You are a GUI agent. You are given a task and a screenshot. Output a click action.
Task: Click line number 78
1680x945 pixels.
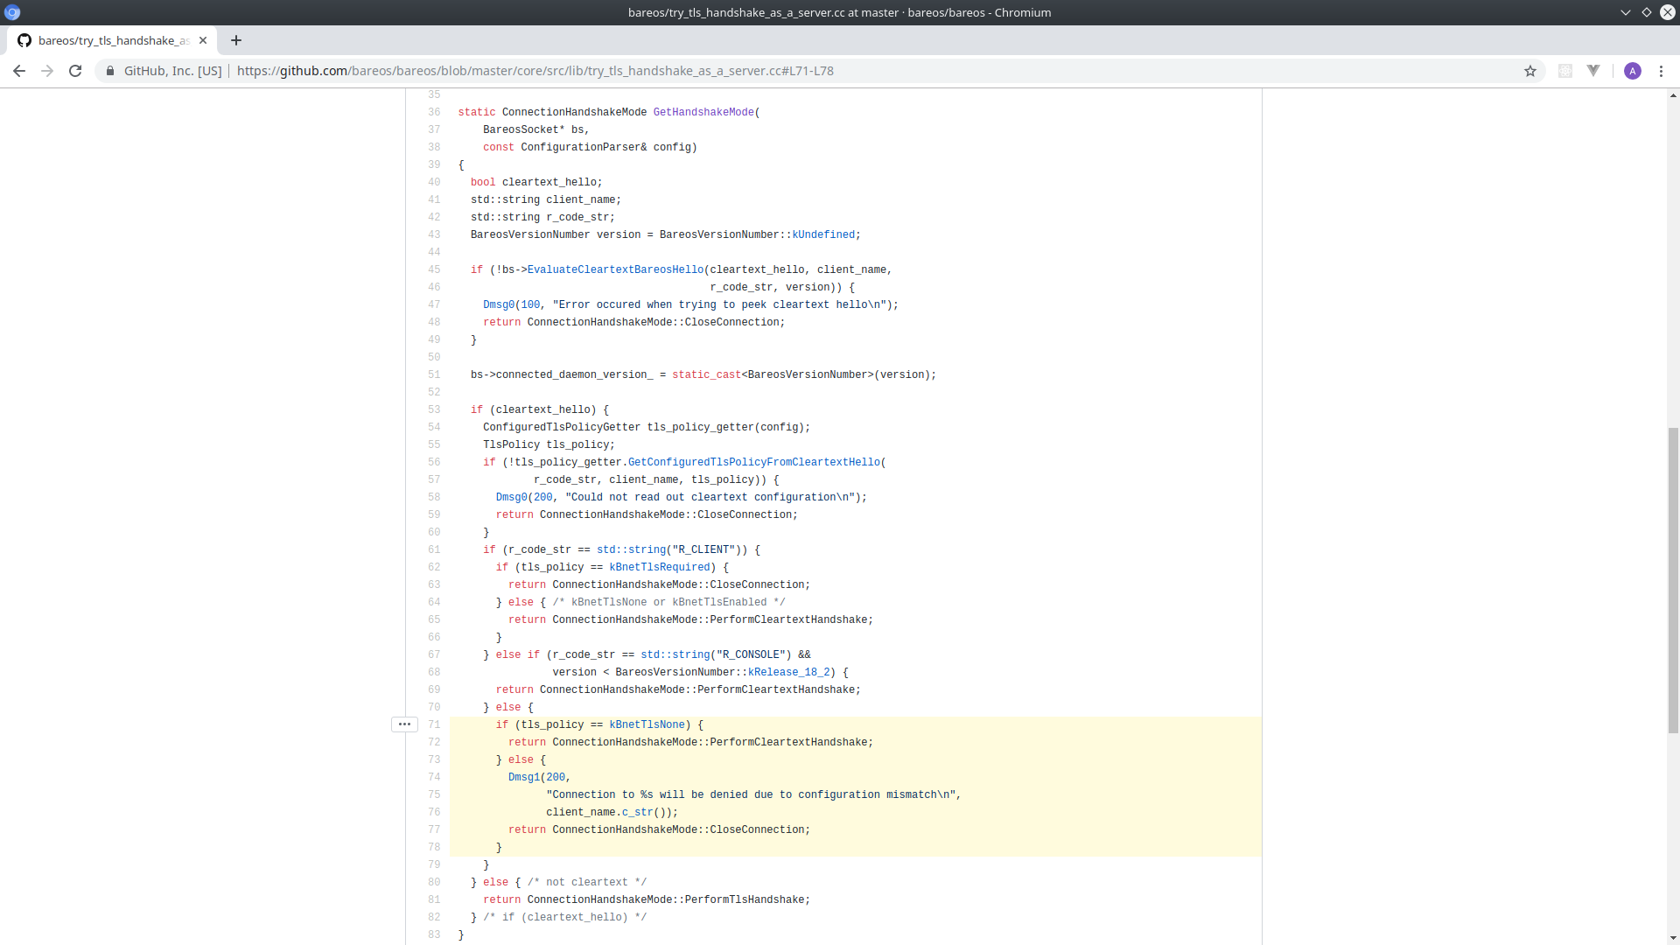[x=434, y=847]
